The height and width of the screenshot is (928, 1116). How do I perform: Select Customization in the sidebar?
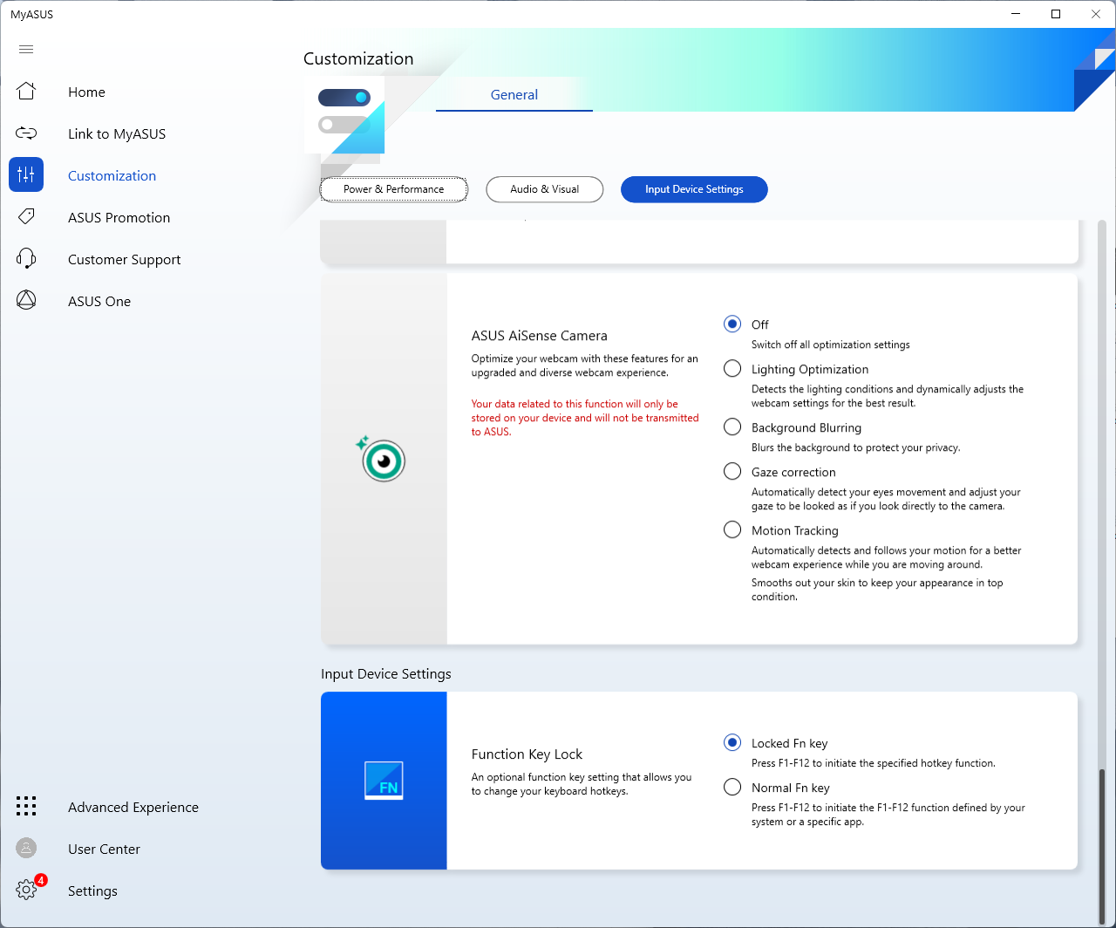[x=112, y=175]
